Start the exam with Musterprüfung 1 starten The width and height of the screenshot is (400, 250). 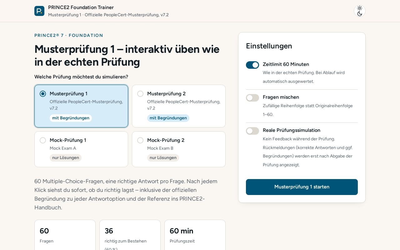point(302,187)
